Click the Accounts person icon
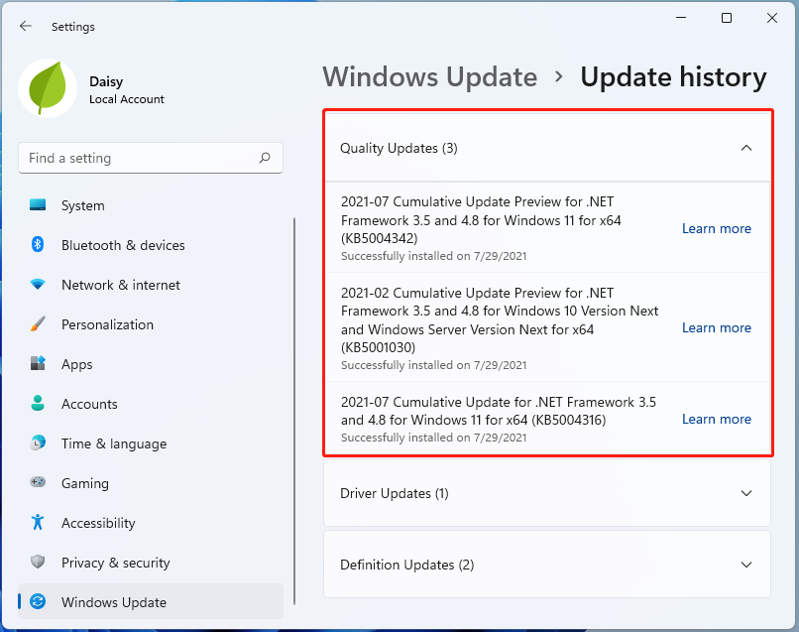The width and height of the screenshot is (799, 632). (x=38, y=403)
